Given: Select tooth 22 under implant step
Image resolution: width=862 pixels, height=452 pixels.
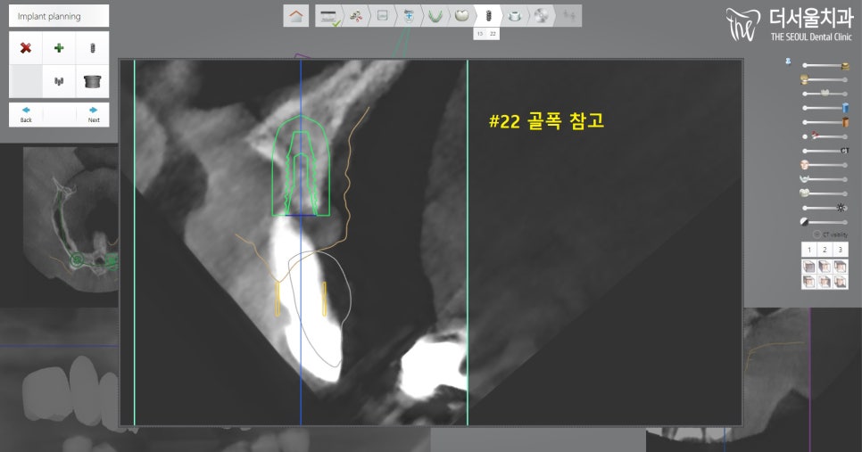Looking at the screenshot, I should point(493,33).
